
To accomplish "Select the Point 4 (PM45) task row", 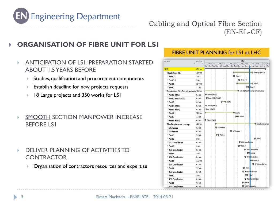I will pos(184,106).
